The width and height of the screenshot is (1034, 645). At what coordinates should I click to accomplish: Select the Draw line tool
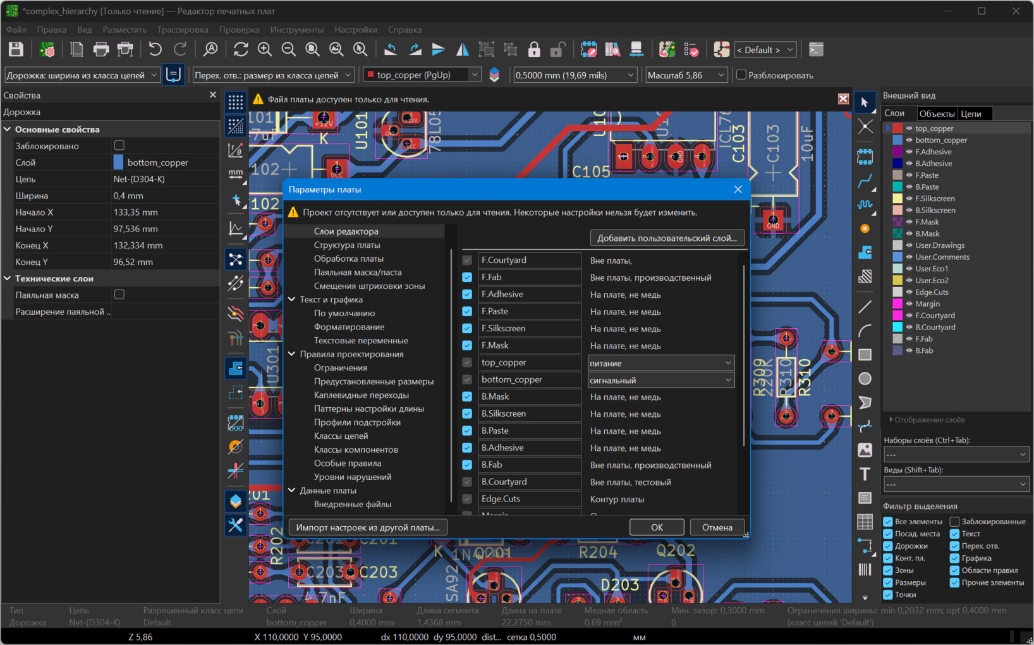[865, 307]
